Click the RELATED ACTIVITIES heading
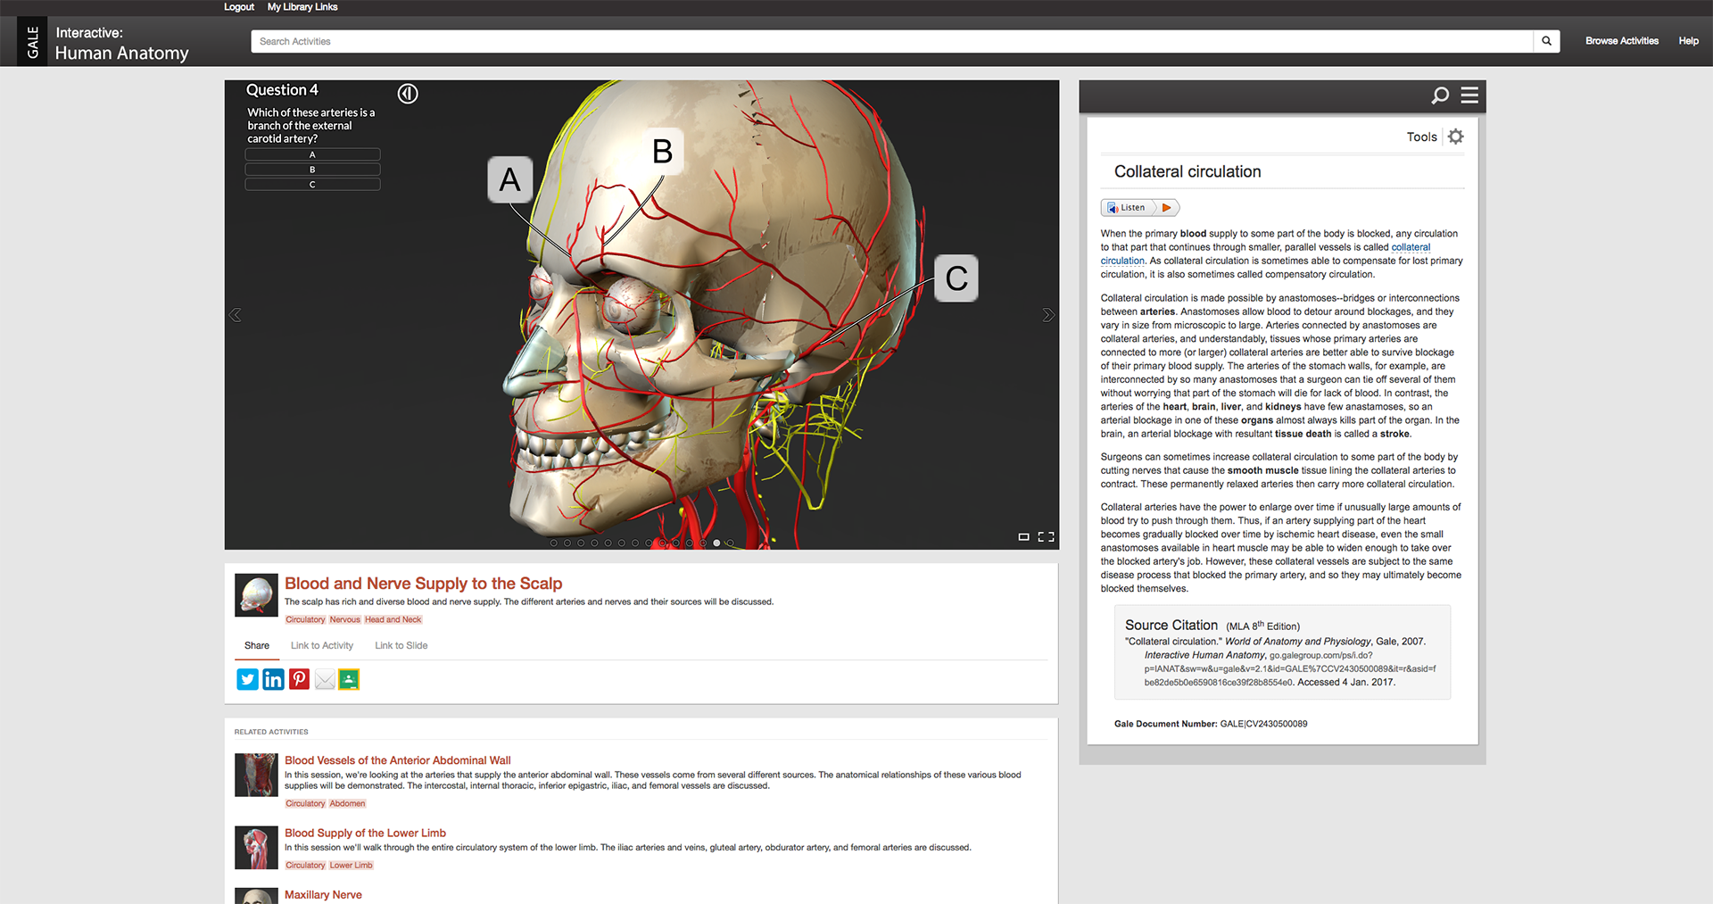Viewport: 1713px width, 904px height. 271,732
